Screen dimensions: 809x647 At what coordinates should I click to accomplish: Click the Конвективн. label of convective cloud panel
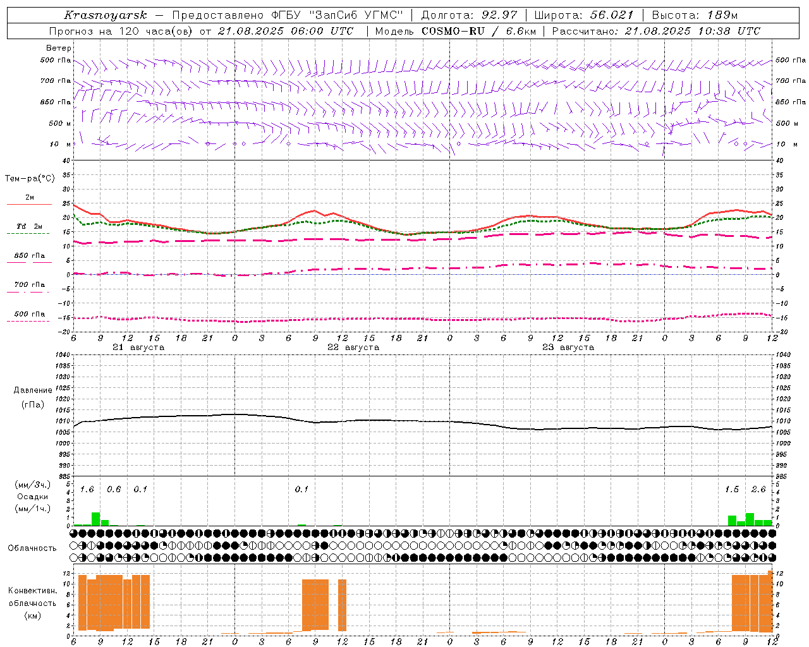[32, 591]
